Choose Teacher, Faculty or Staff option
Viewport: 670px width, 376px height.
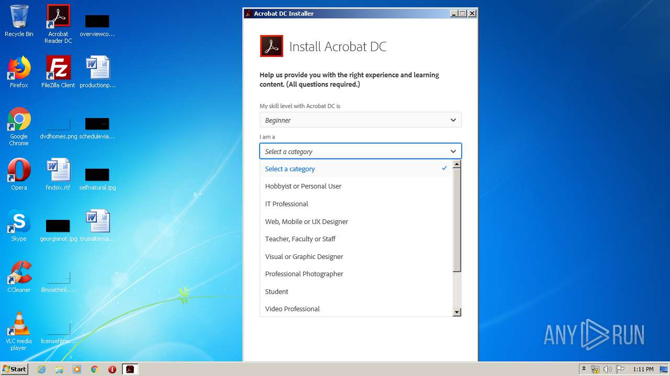(356, 239)
